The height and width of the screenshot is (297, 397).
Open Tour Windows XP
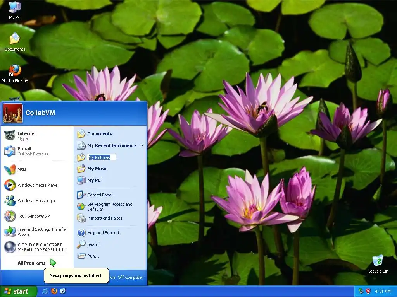tap(37, 216)
